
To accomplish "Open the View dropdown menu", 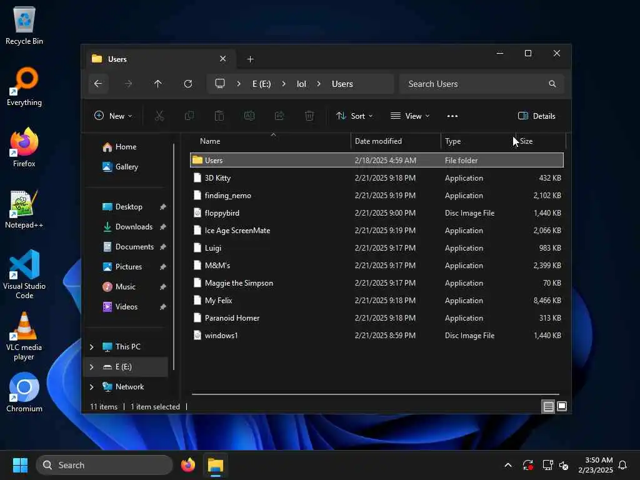I will [410, 116].
